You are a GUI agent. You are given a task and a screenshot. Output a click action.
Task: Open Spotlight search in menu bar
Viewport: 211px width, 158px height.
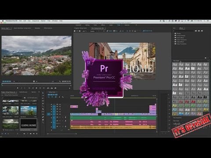point(204,21)
